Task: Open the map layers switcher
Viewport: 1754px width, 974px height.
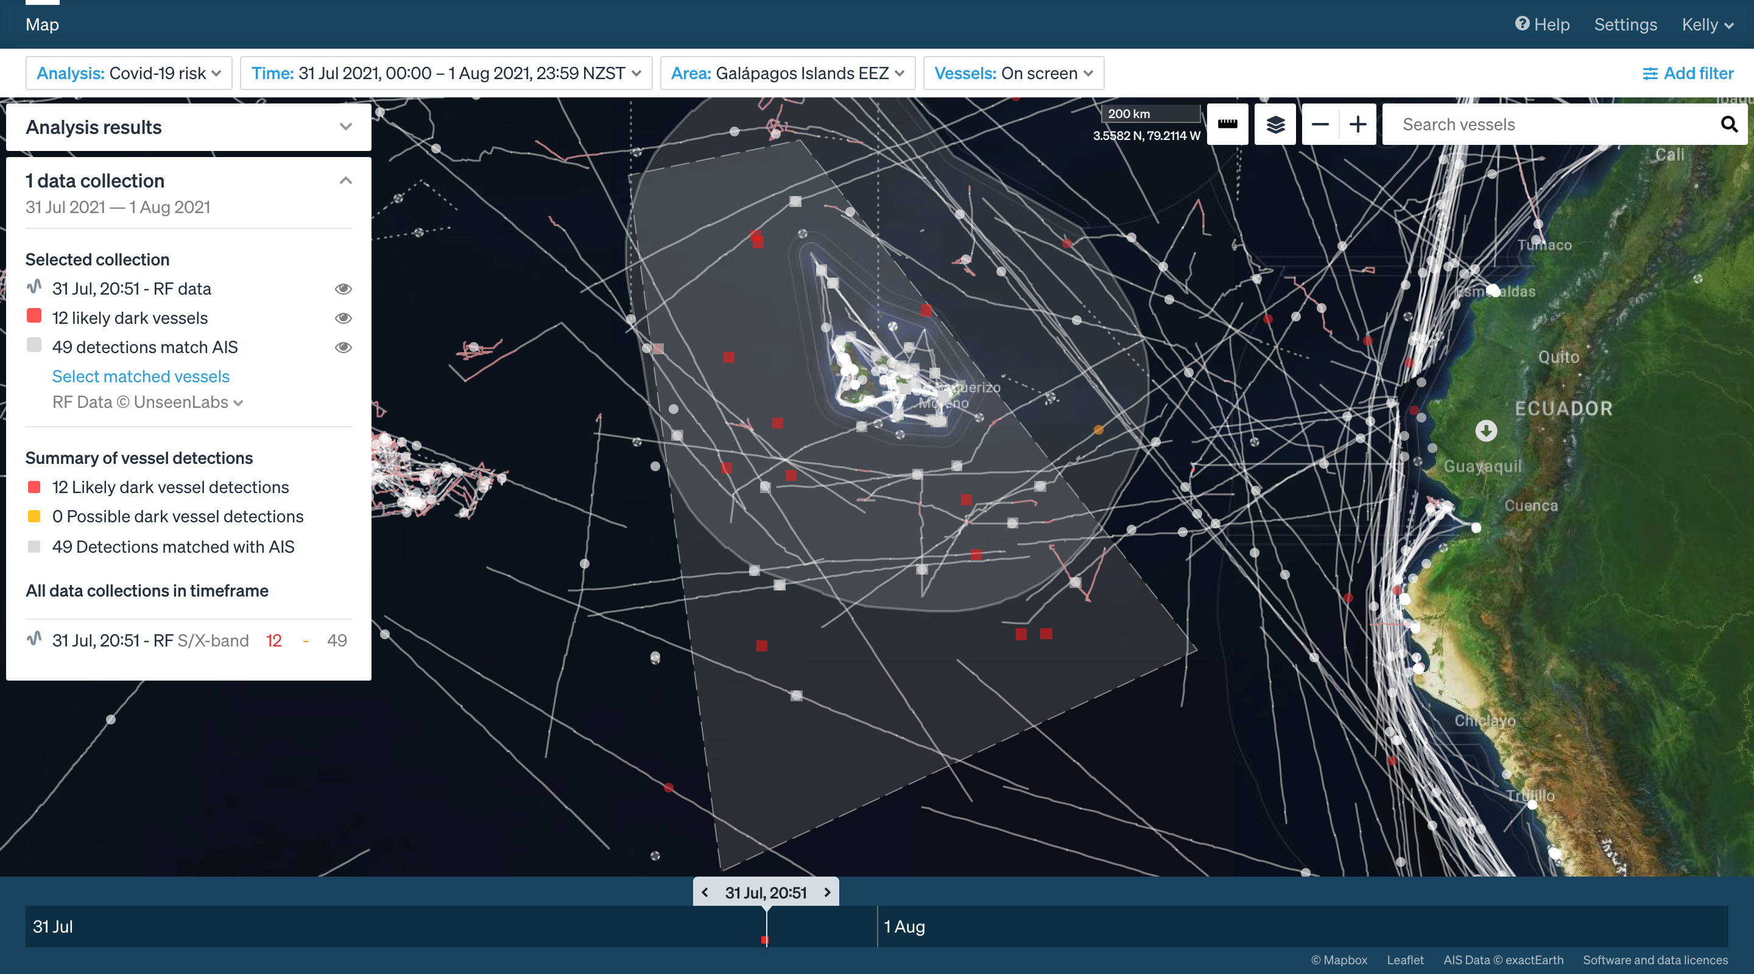Action: coord(1275,124)
